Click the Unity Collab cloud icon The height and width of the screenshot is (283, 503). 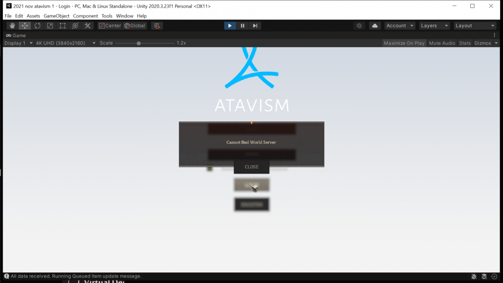click(375, 26)
